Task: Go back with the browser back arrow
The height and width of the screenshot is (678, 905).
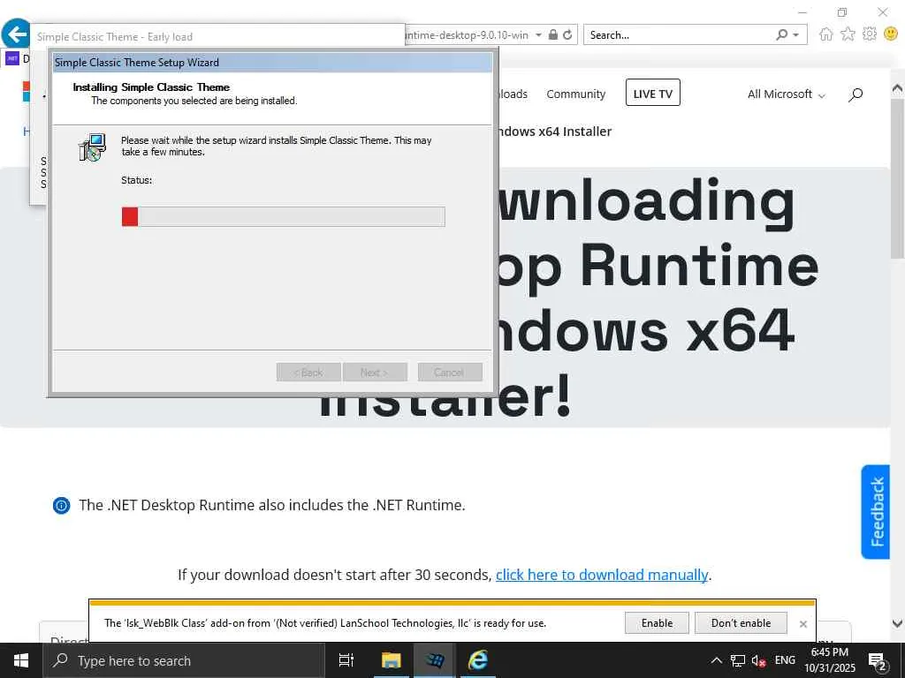Action: (16, 34)
